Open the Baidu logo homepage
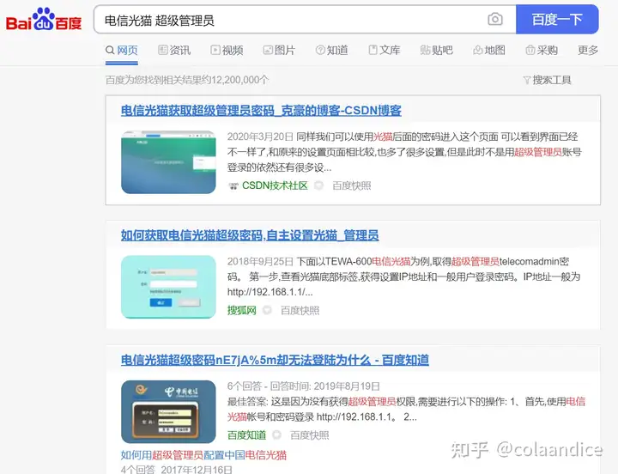This screenshot has width=618, height=474. click(x=44, y=20)
